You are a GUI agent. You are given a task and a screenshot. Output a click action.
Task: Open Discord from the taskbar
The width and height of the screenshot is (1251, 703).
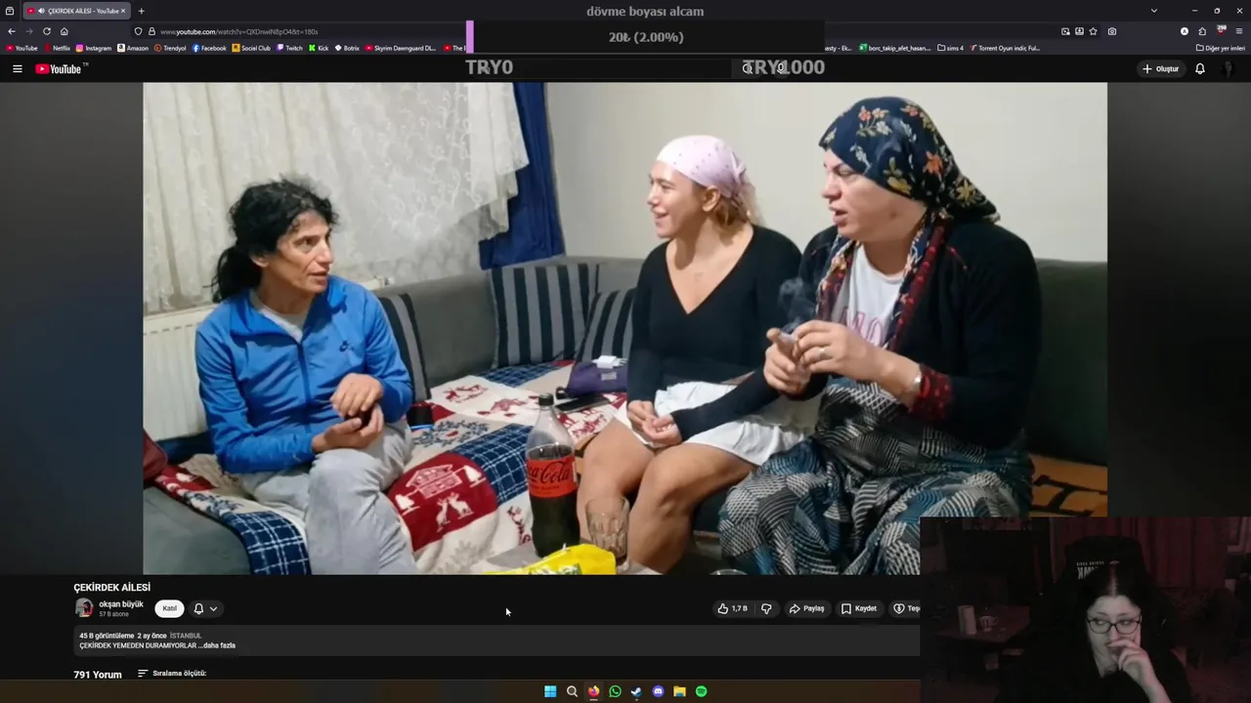pos(658,691)
